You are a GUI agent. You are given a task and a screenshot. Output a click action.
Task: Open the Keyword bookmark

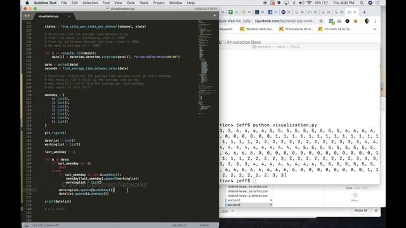tap(227, 29)
